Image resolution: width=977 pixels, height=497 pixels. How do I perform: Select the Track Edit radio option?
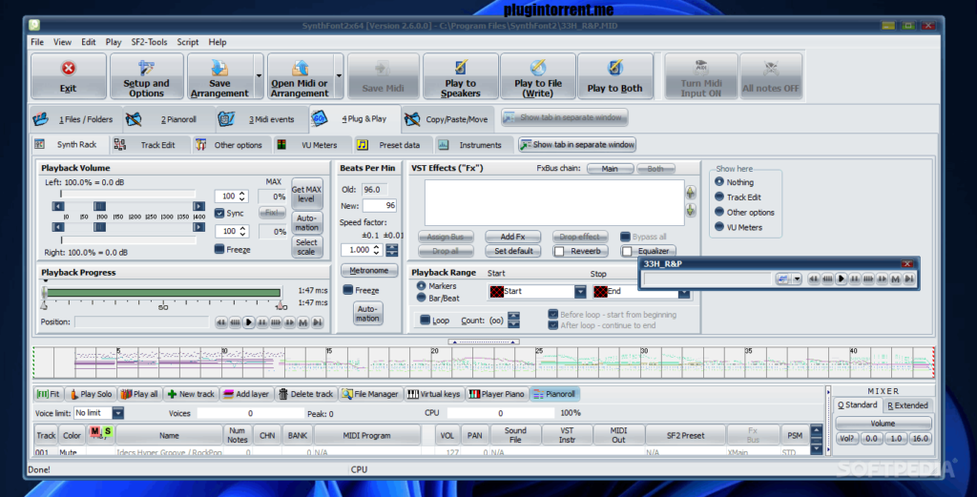tap(719, 197)
